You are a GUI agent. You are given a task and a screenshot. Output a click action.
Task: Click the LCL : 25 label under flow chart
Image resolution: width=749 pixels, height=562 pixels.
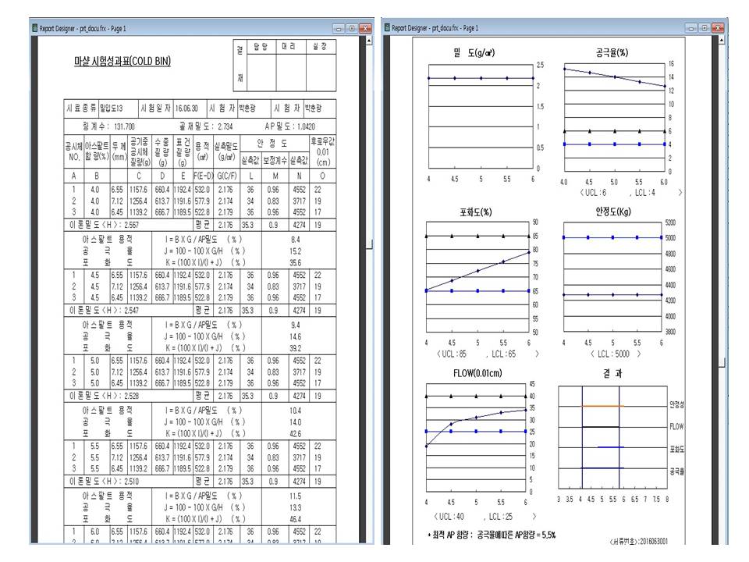pos(501,517)
